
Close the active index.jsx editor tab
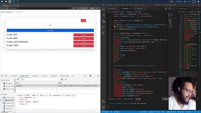pos(131,8)
